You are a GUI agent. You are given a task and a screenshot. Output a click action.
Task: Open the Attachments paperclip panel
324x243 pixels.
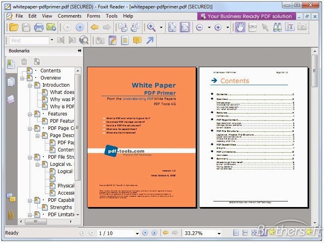click(x=11, y=215)
